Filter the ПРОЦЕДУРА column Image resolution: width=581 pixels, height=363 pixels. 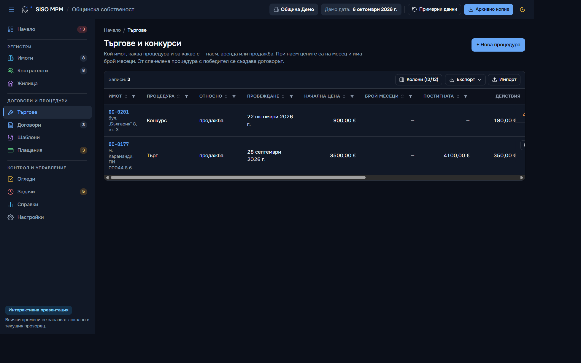(186, 96)
